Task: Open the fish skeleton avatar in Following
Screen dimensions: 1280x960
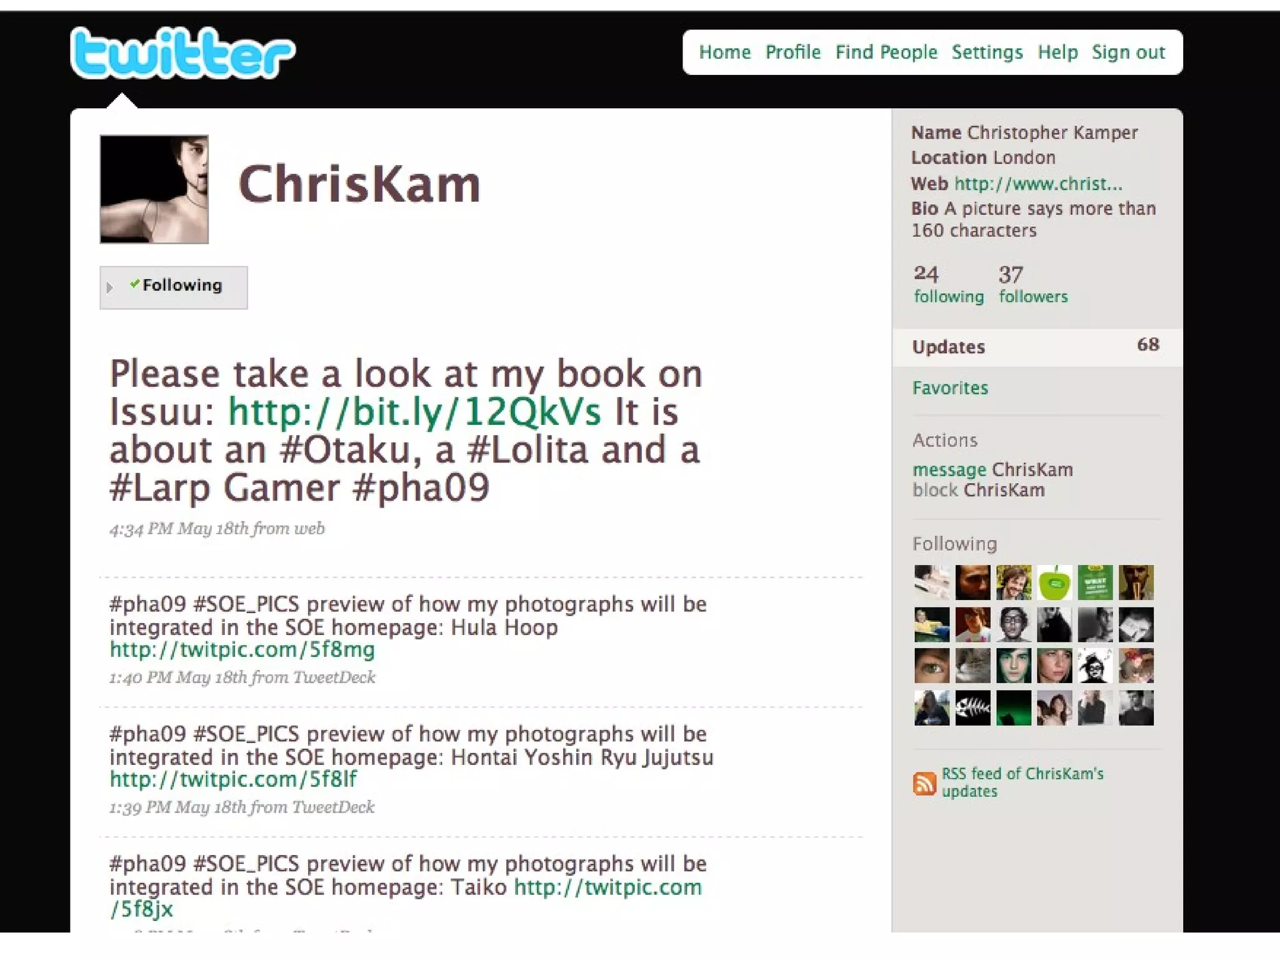Action: pos(972,707)
